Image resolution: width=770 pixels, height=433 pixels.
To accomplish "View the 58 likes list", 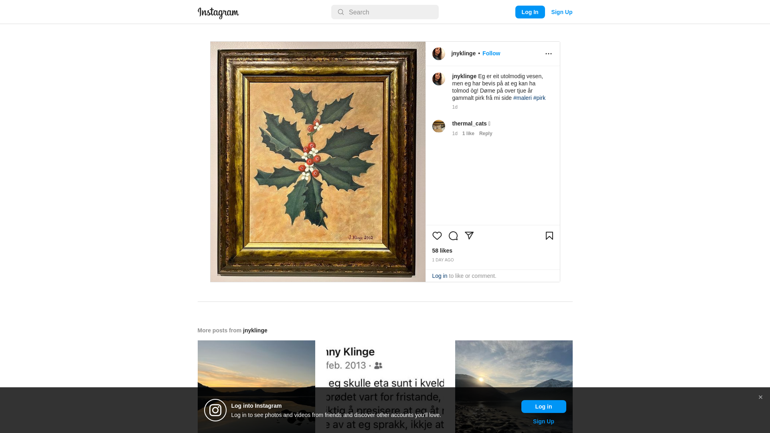I will coord(442,251).
